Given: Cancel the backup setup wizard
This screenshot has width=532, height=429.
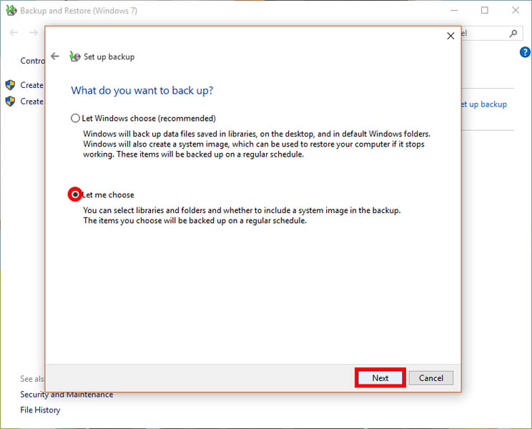Looking at the screenshot, I should coord(431,378).
